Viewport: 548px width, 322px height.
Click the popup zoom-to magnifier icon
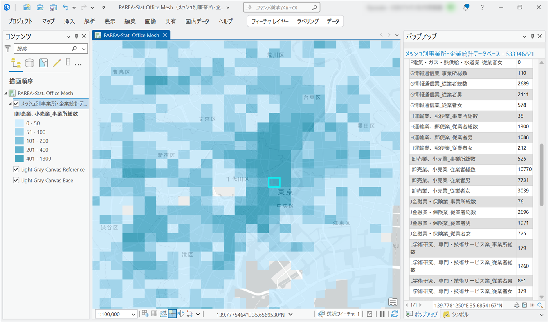coord(540,305)
